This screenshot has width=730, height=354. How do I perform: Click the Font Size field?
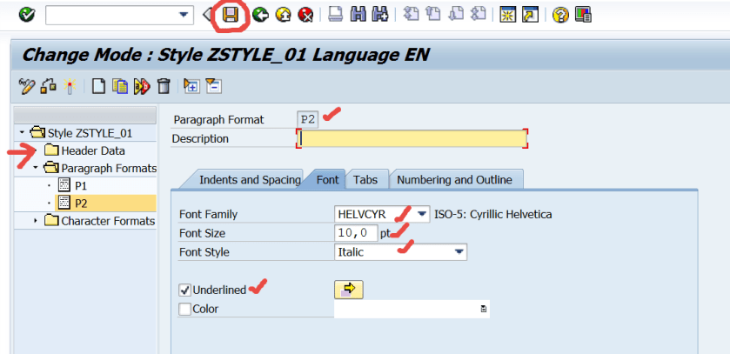356,233
